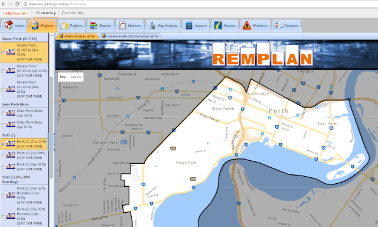Click the site info icon in address bar
The image size is (378, 227).
25,4
